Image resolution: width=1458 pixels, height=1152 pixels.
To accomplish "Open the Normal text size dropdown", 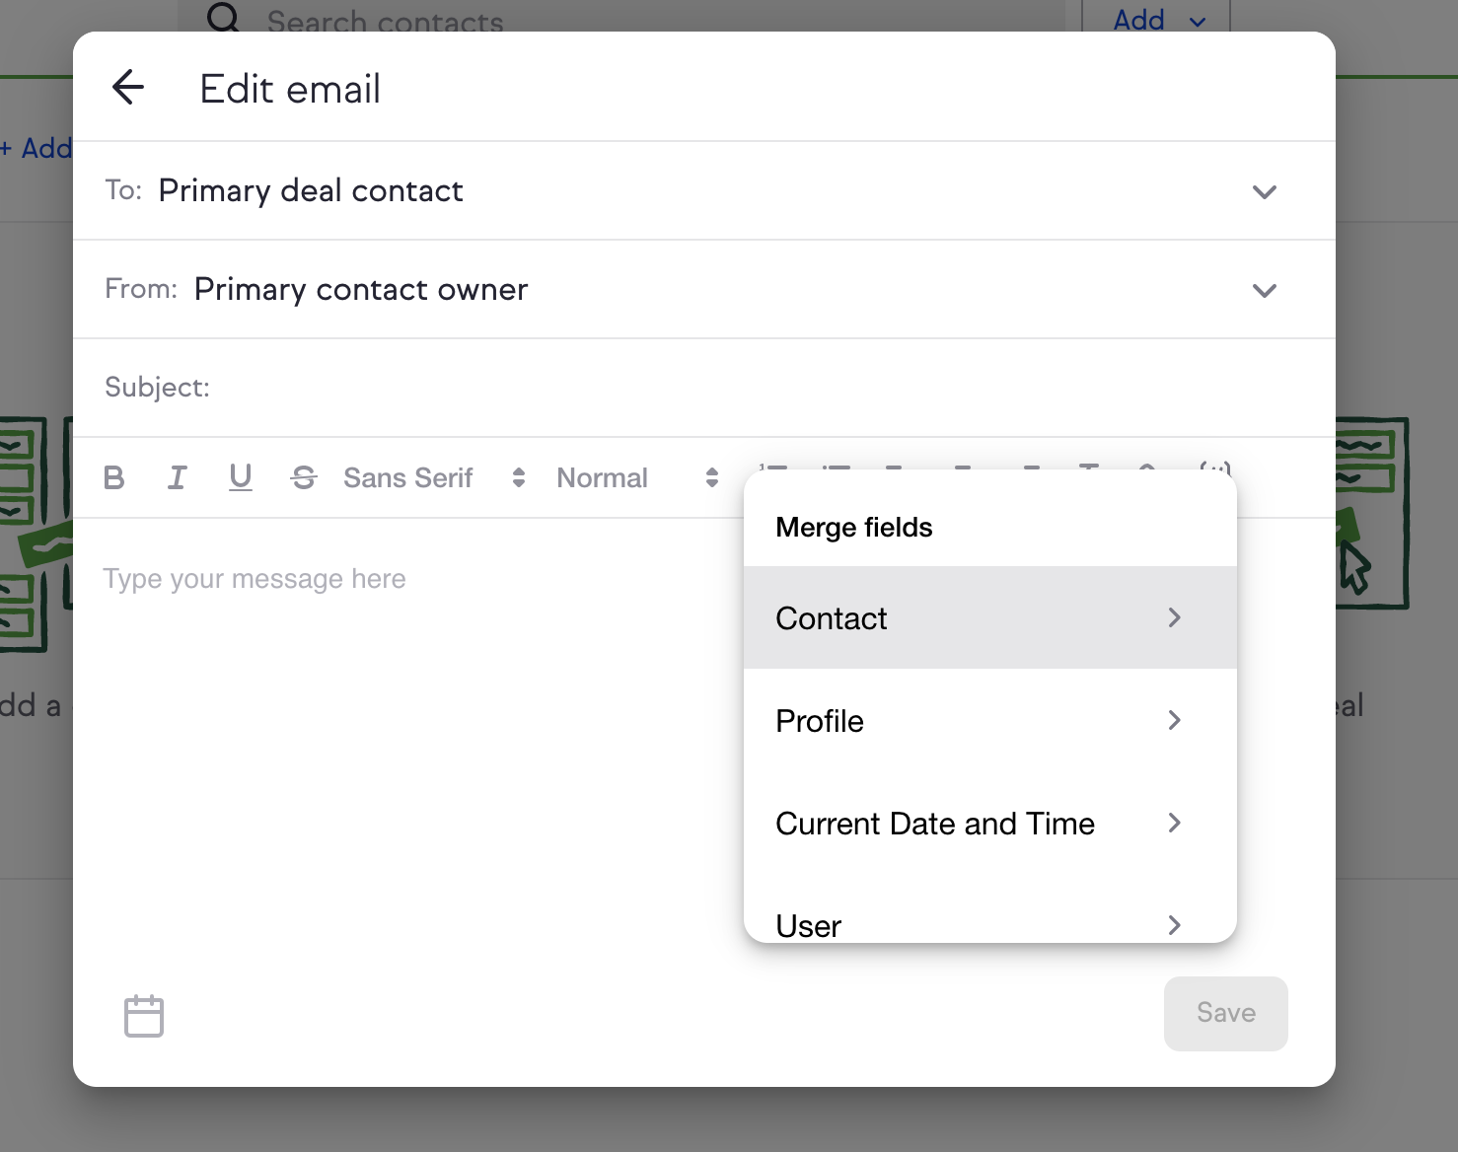I will point(637,478).
